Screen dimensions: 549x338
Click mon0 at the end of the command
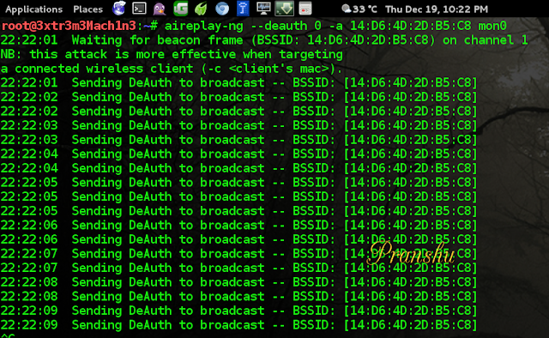pyautogui.click(x=492, y=26)
